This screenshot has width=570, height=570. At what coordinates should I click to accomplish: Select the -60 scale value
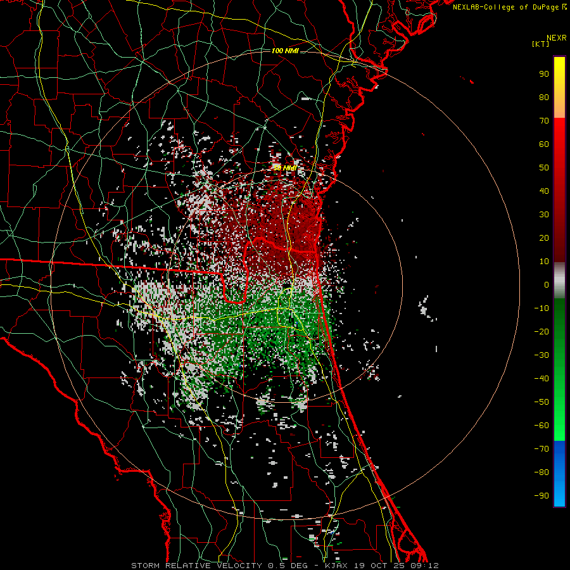[x=541, y=426]
